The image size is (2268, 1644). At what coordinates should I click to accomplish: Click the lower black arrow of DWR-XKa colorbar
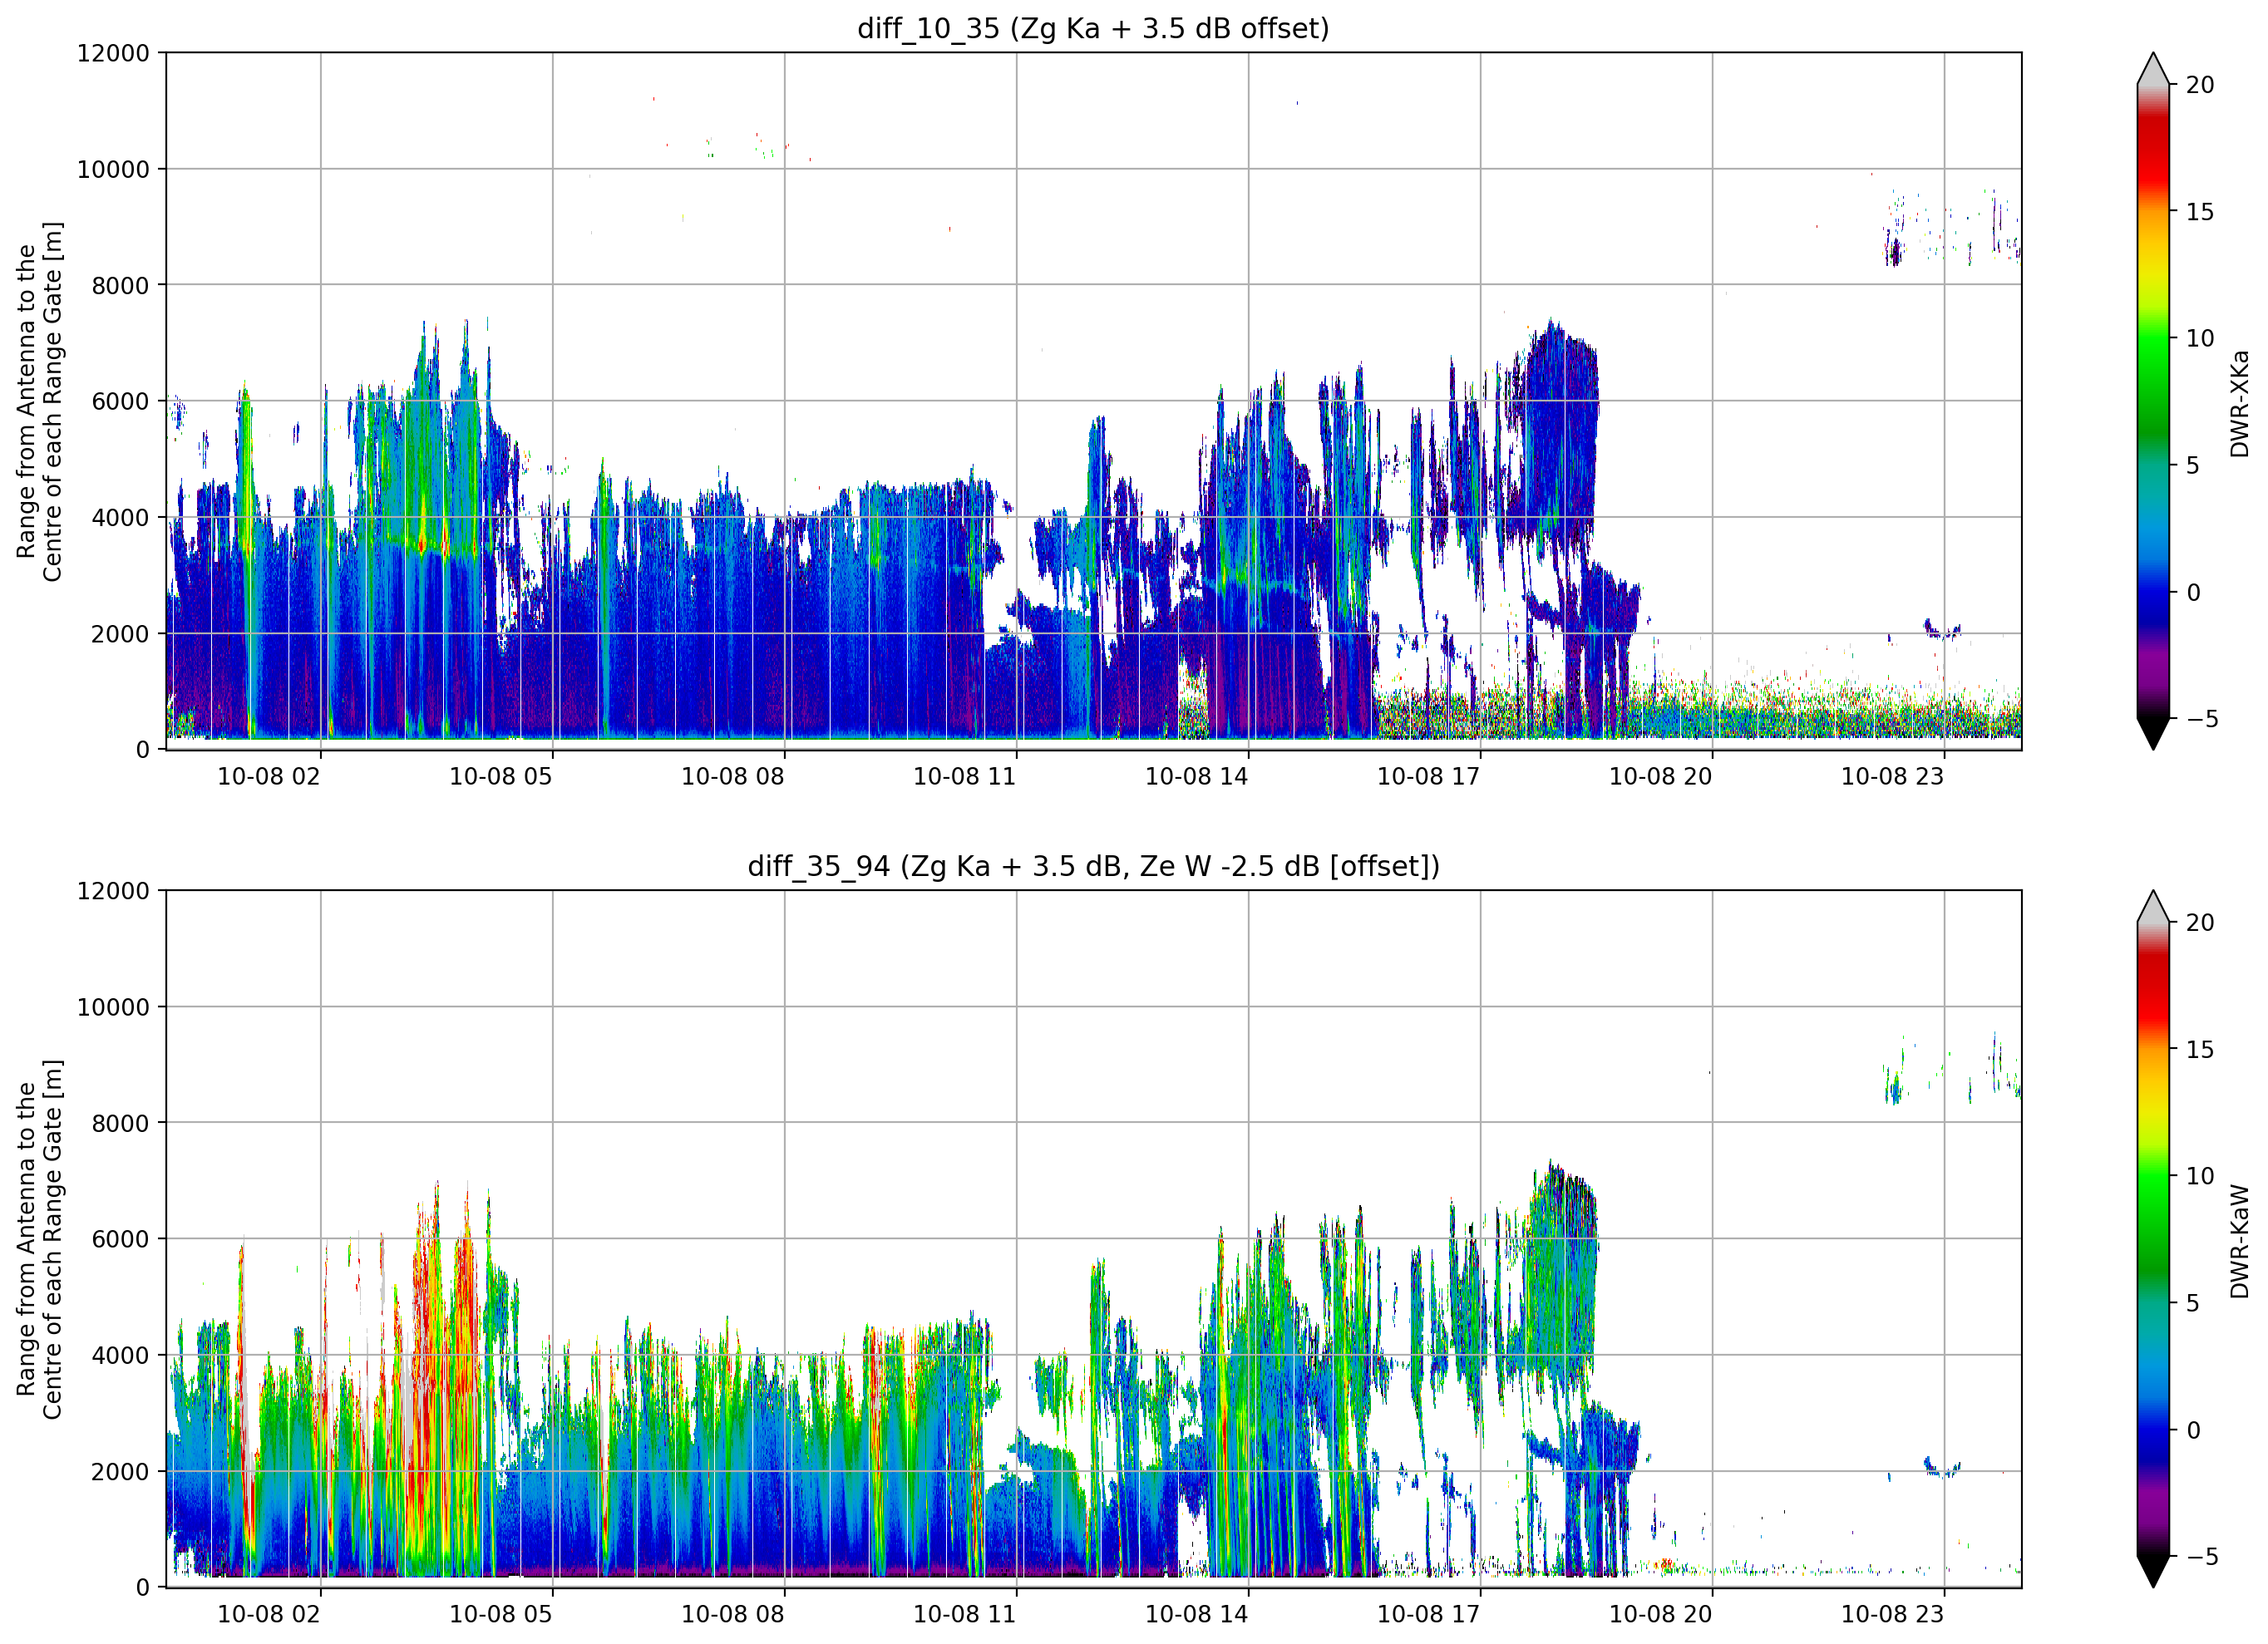coord(2153,733)
